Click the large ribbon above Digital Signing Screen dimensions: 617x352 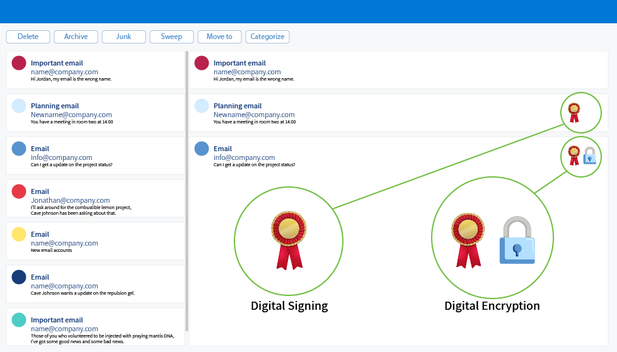pos(289,241)
